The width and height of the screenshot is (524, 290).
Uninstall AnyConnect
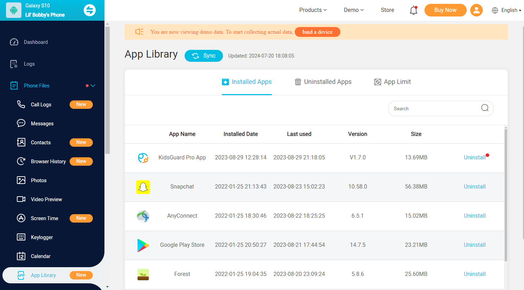(474, 216)
